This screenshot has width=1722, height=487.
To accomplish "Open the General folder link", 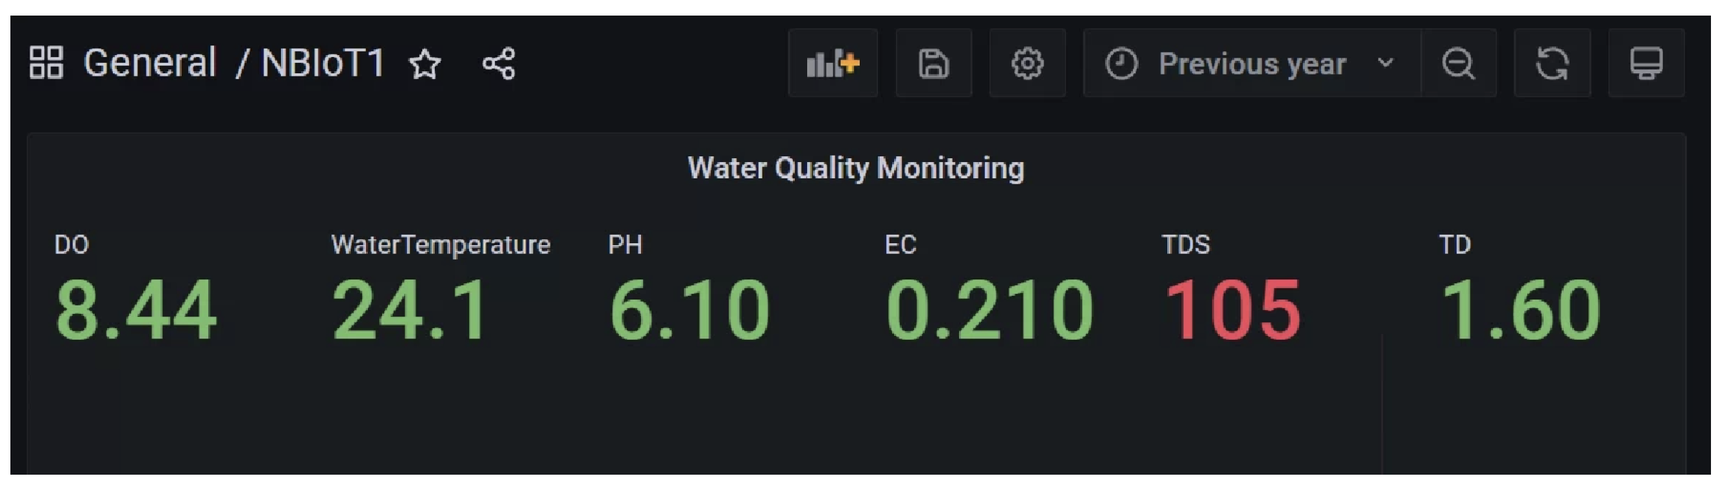I will coord(150,64).
